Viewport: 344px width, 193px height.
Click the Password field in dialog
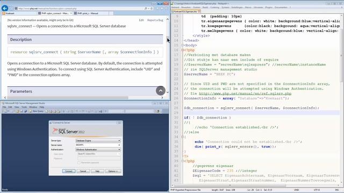point(99,158)
